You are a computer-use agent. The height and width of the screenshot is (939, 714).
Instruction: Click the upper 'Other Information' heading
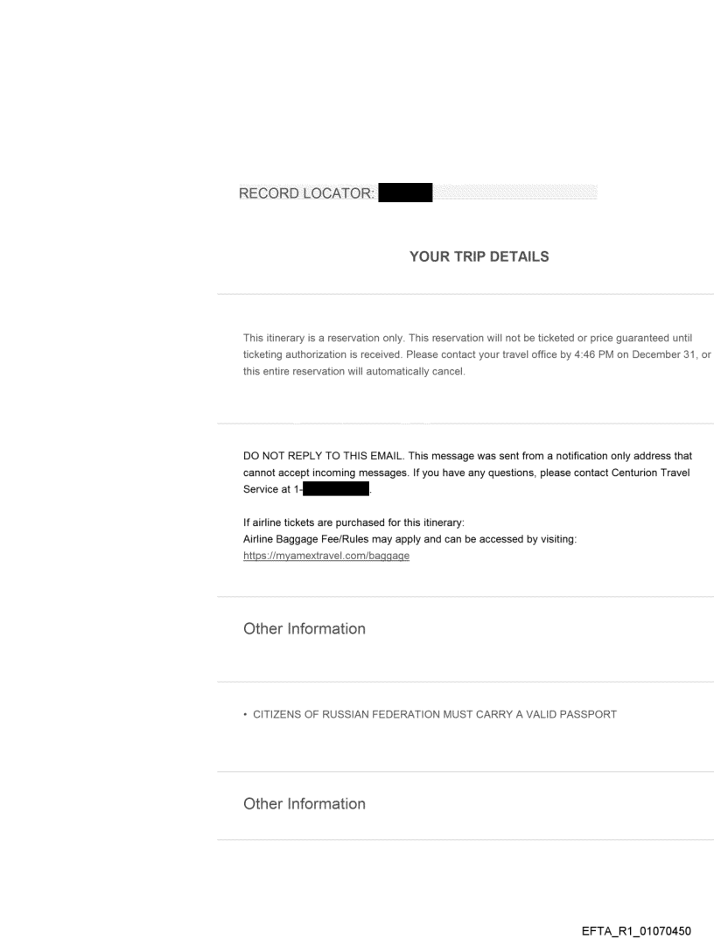[x=304, y=629]
